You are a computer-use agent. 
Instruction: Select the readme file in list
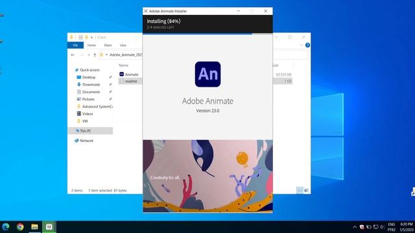point(131,81)
